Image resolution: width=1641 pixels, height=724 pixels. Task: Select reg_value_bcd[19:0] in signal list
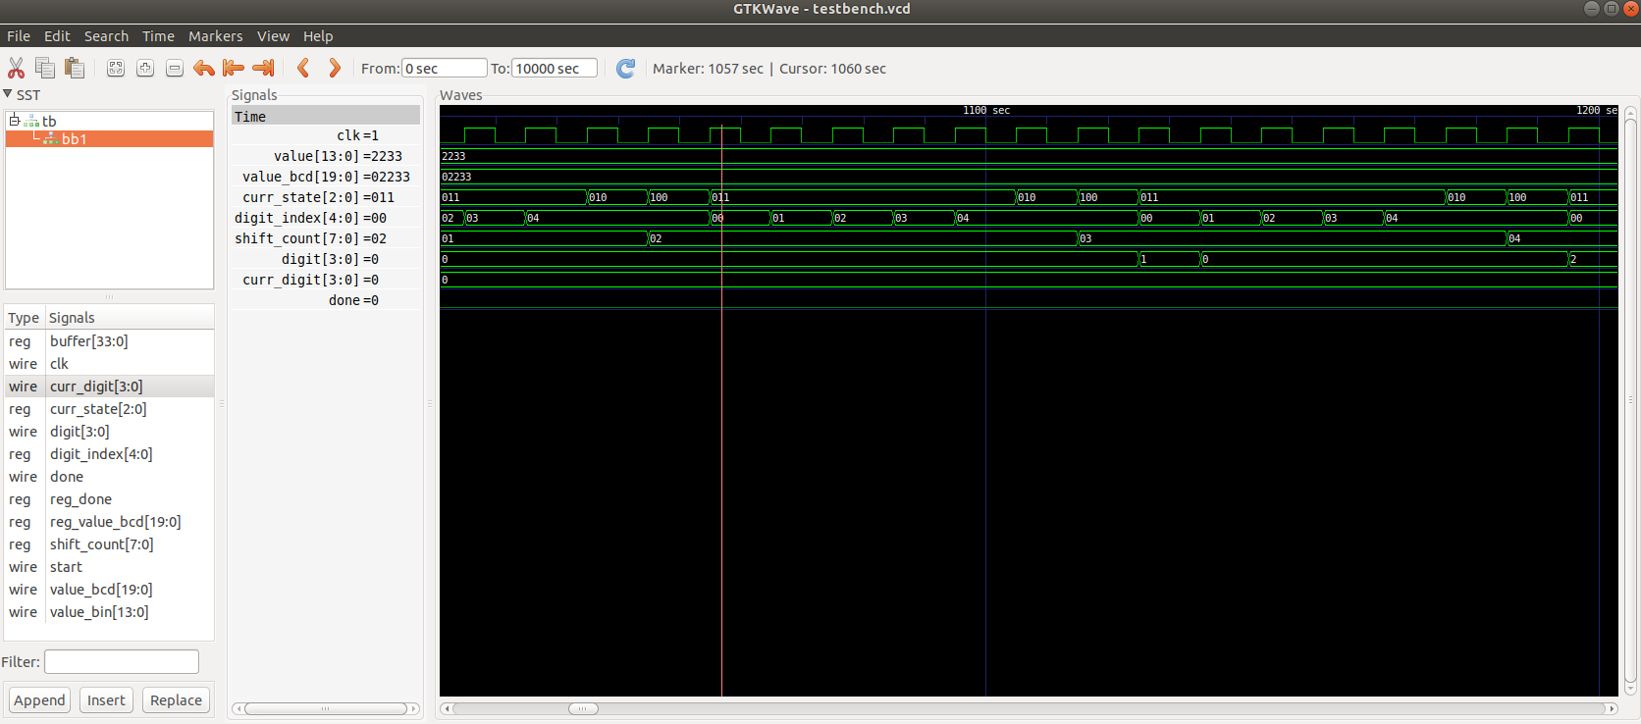pyautogui.click(x=109, y=522)
